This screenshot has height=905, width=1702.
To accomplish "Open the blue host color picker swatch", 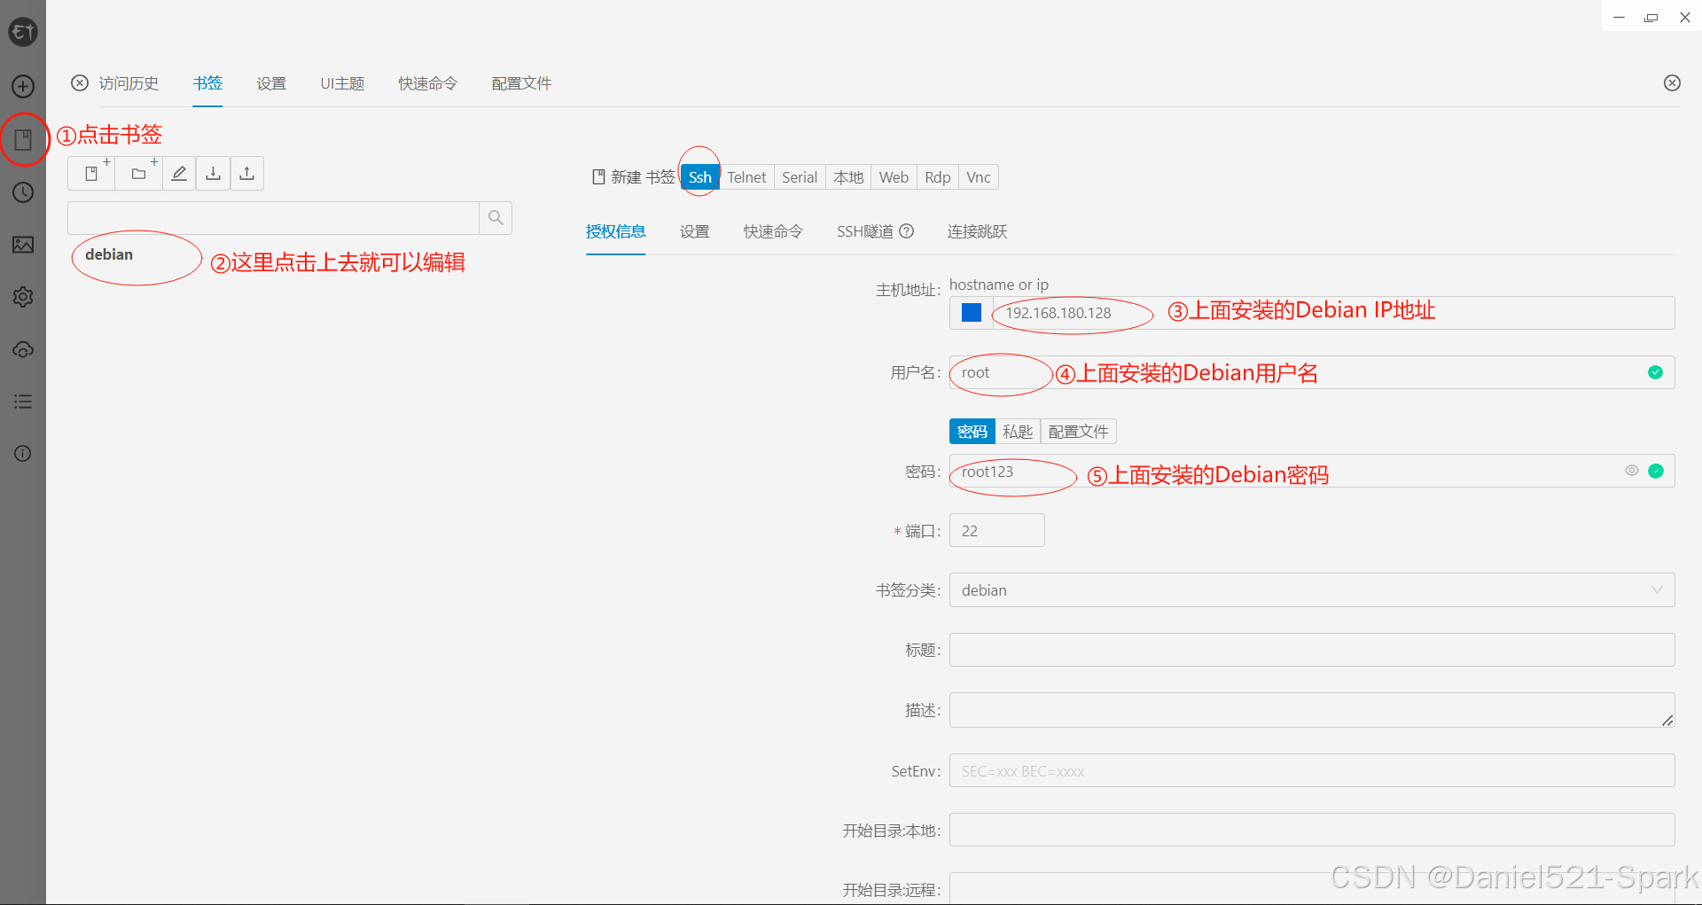I will (x=972, y=313).
